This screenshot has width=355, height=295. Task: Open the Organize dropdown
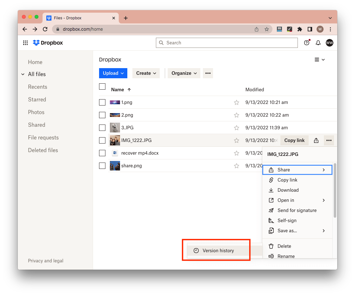(184, 73)
